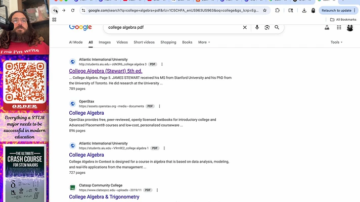This screenshot has height=202, width=360.
Task: Click the '789 pages' text
Action: point(77,89)
